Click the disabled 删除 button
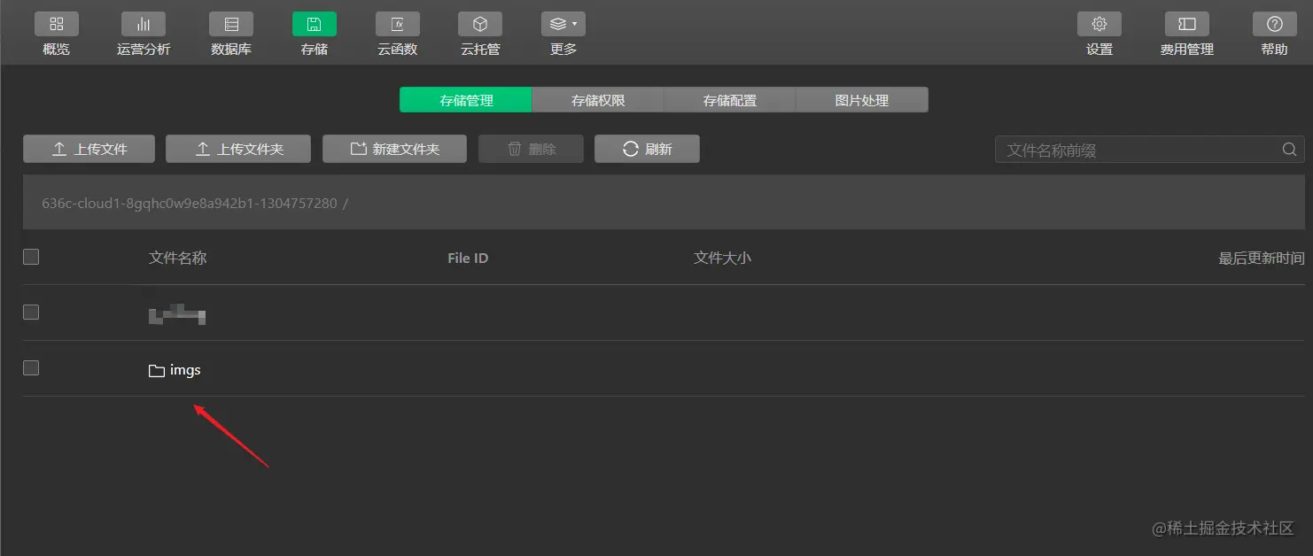The image size is (1313, 556). pyautogui.click(x=531, y=149)
